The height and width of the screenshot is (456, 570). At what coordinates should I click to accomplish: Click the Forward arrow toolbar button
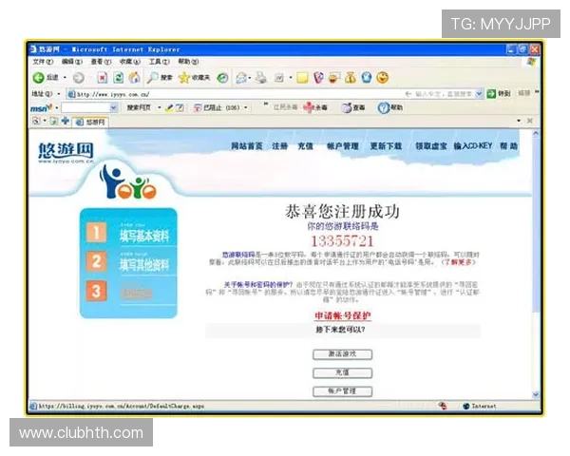[x=79, y=78]
